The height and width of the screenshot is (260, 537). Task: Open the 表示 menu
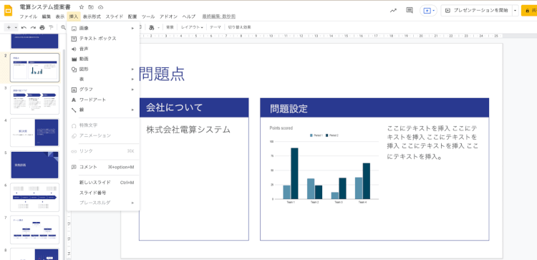point(60,16)
